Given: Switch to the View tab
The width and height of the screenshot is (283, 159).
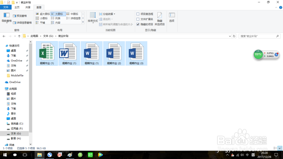Looking at the screenshot, I should (x=39, y=7).
